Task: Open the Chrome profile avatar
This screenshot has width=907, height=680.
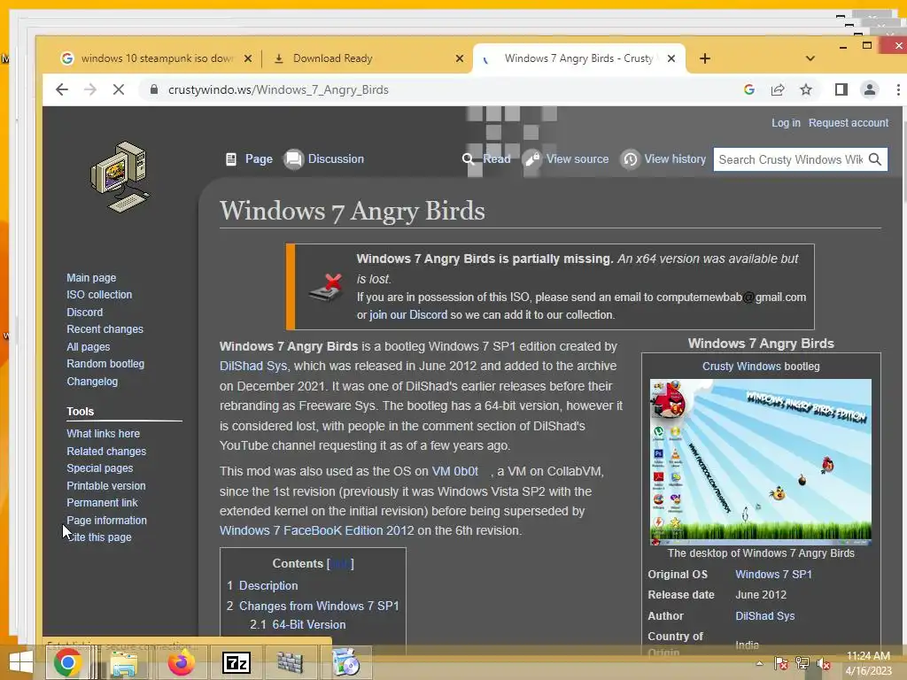Action: tap(870, 89)
